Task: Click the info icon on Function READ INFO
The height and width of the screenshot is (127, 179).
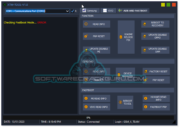Action: point(86,24)
